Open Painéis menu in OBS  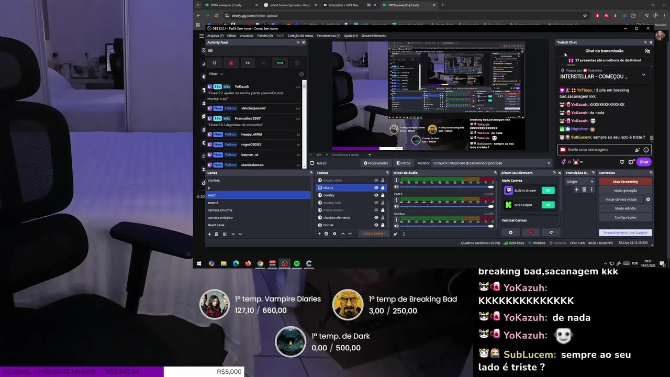pos(265,36)
